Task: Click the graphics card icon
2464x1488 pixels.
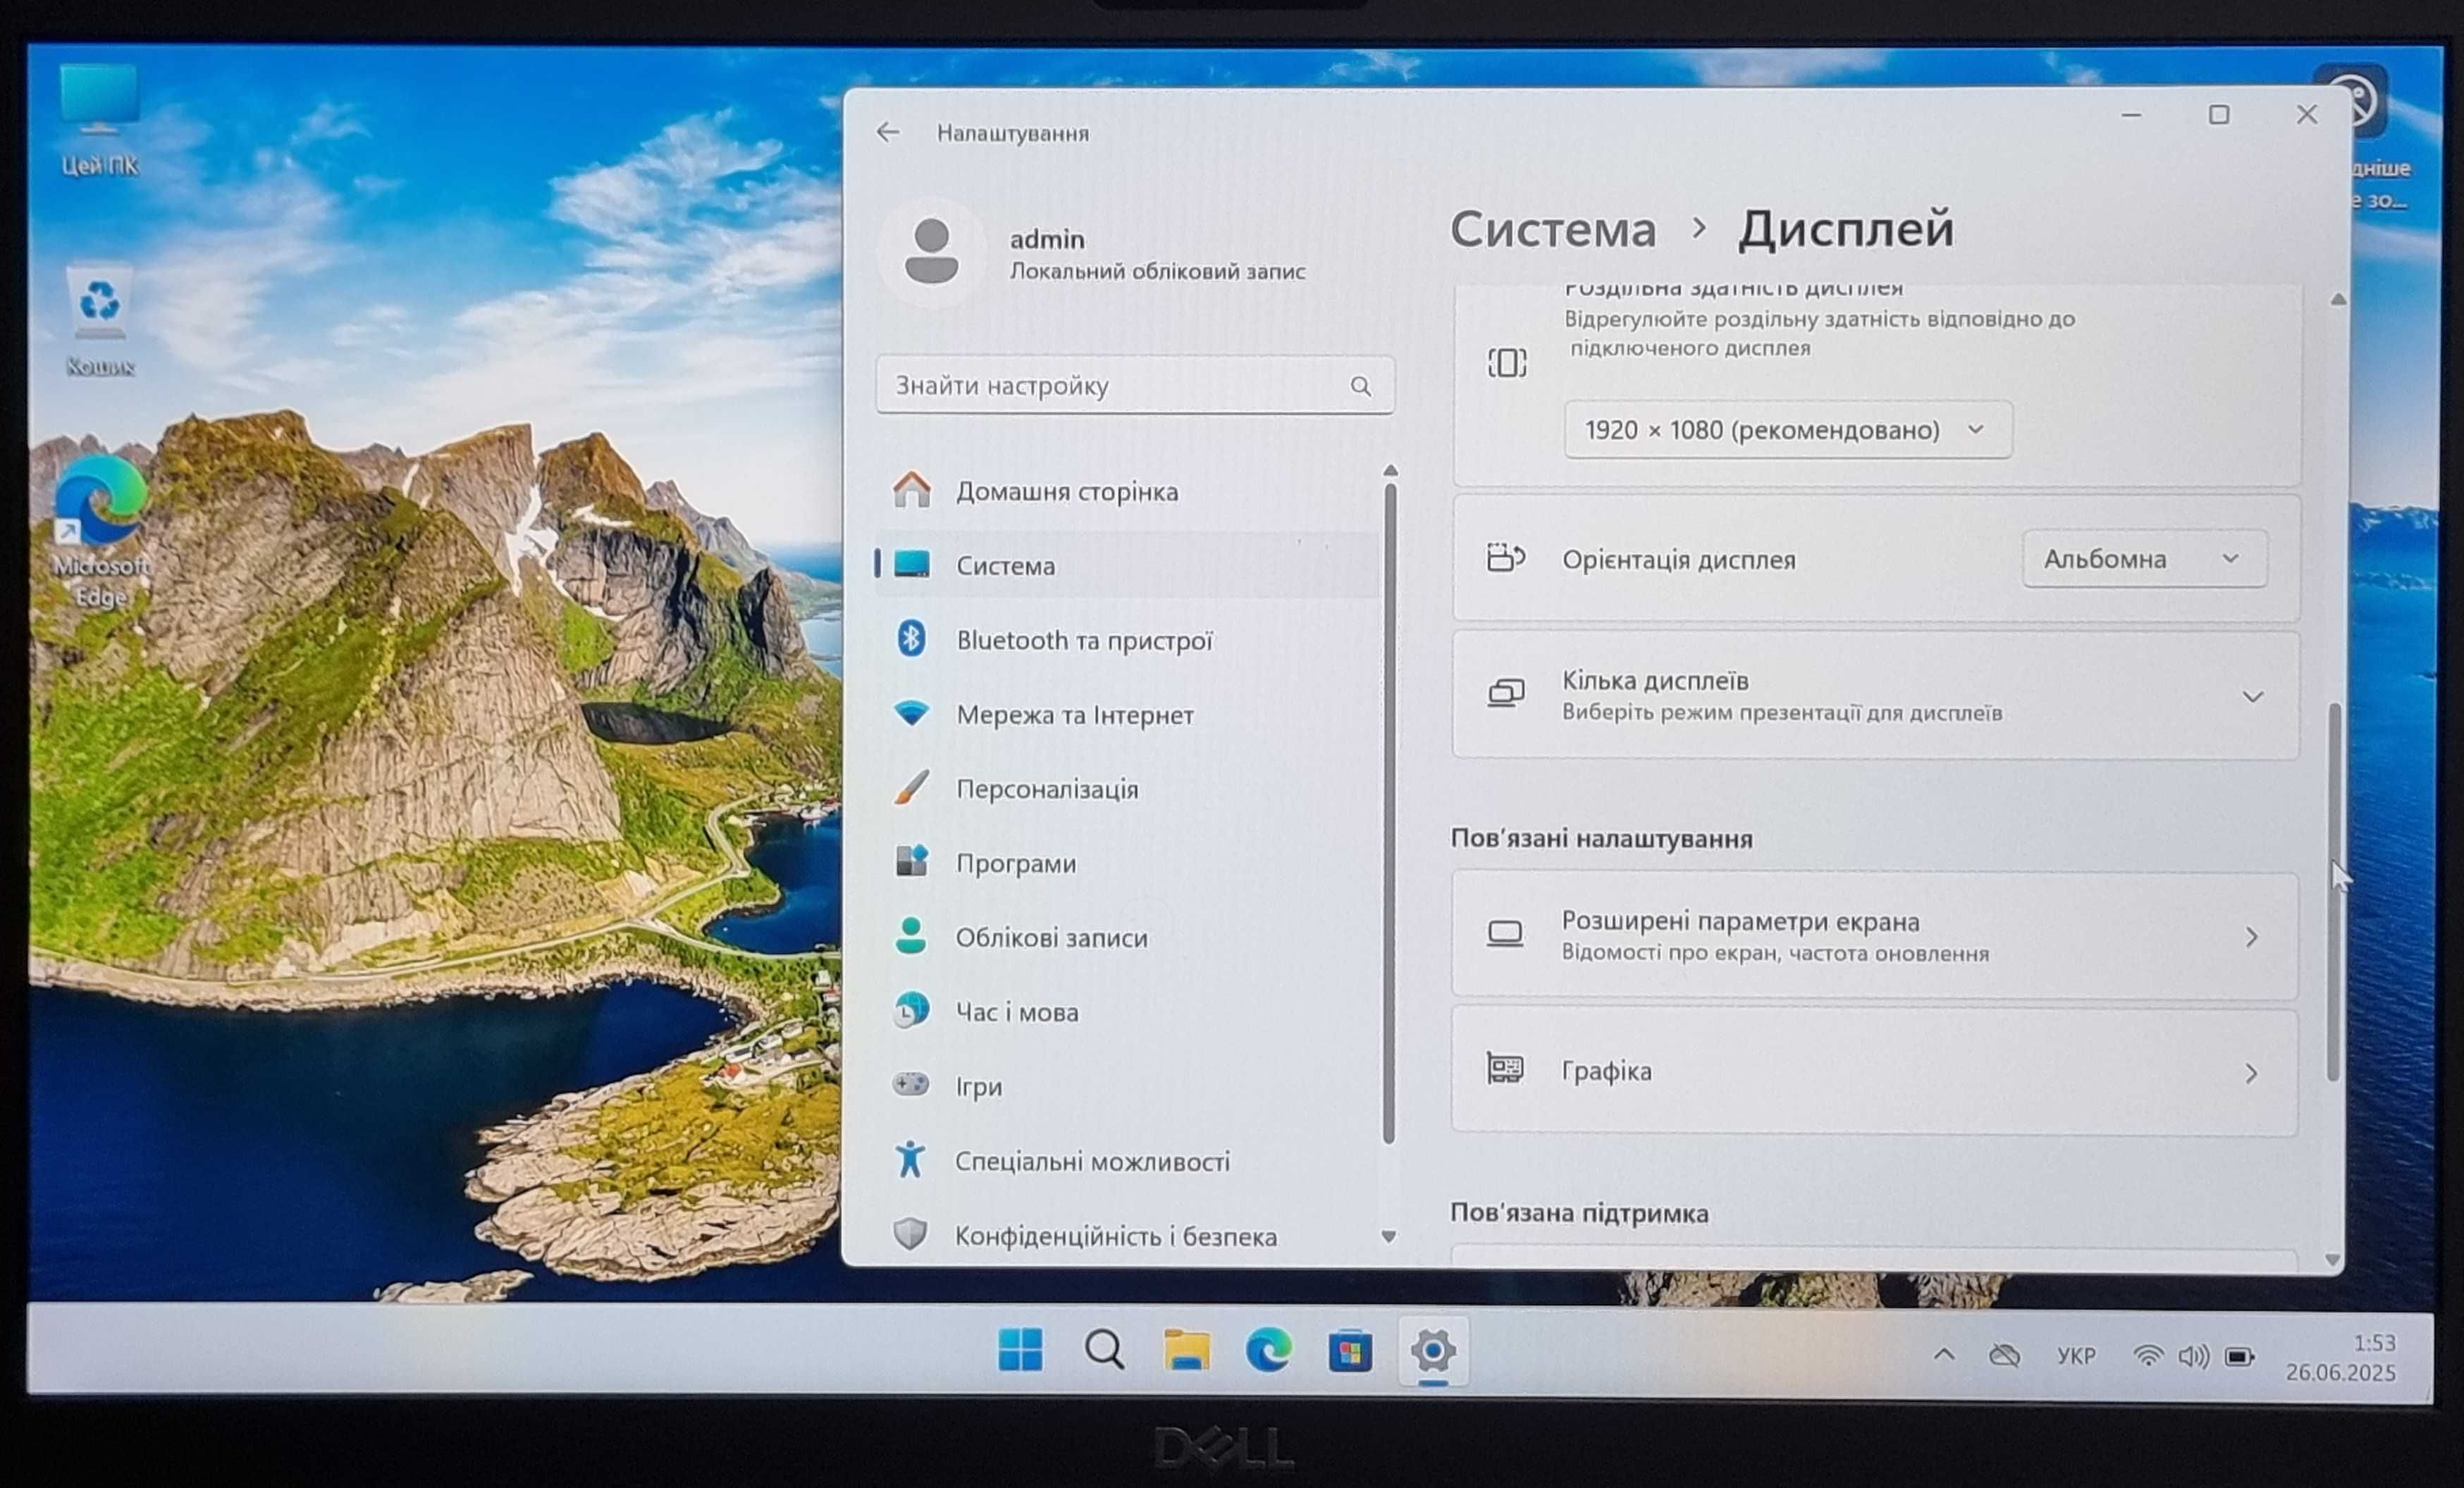Action: [x=1505, y=1069]
